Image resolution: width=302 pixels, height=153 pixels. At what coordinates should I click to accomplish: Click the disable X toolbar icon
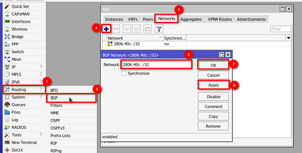[x=136, y=29]
